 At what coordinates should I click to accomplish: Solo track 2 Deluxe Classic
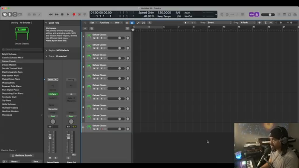tap(98, 48)
